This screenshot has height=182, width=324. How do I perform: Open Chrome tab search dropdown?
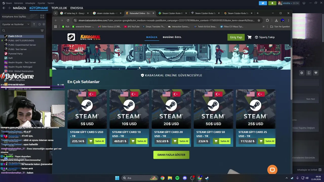pyautogui.click(x=56, y=13)
